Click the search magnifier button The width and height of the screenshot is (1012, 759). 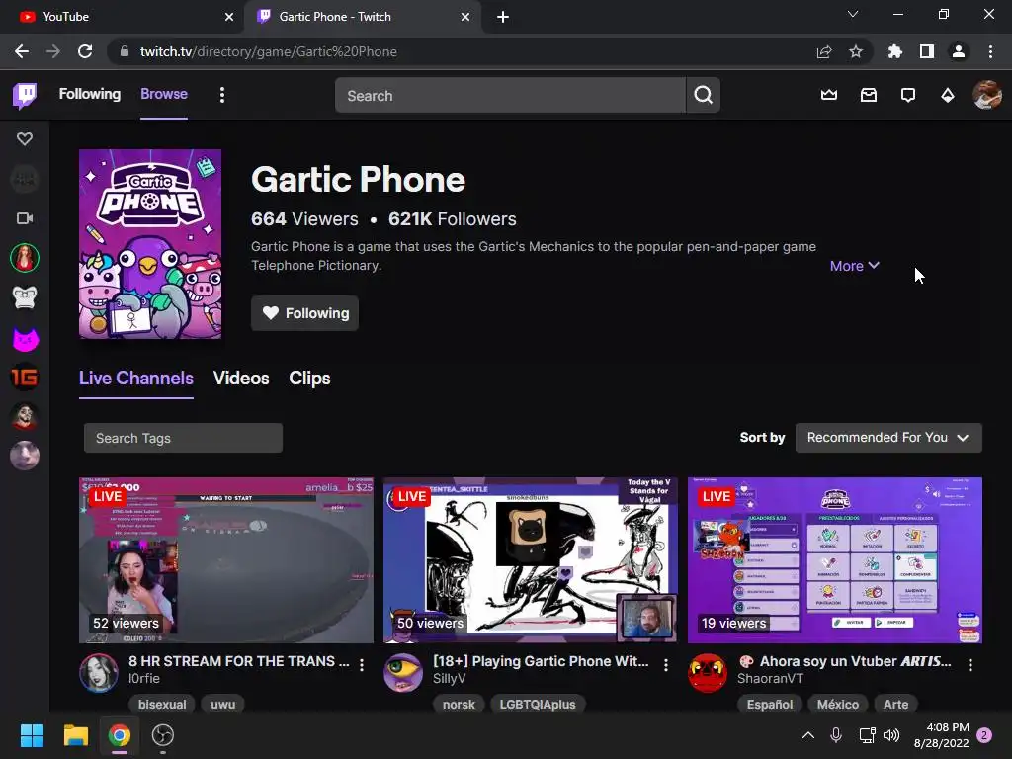tap(703, 96)
